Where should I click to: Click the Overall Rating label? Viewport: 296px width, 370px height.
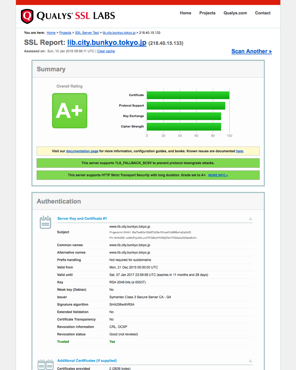click(69, 86)
